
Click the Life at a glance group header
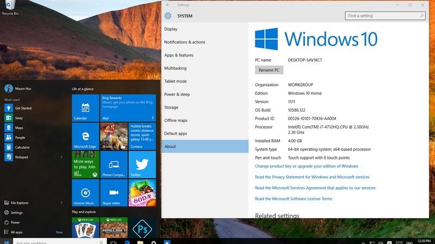83,89
